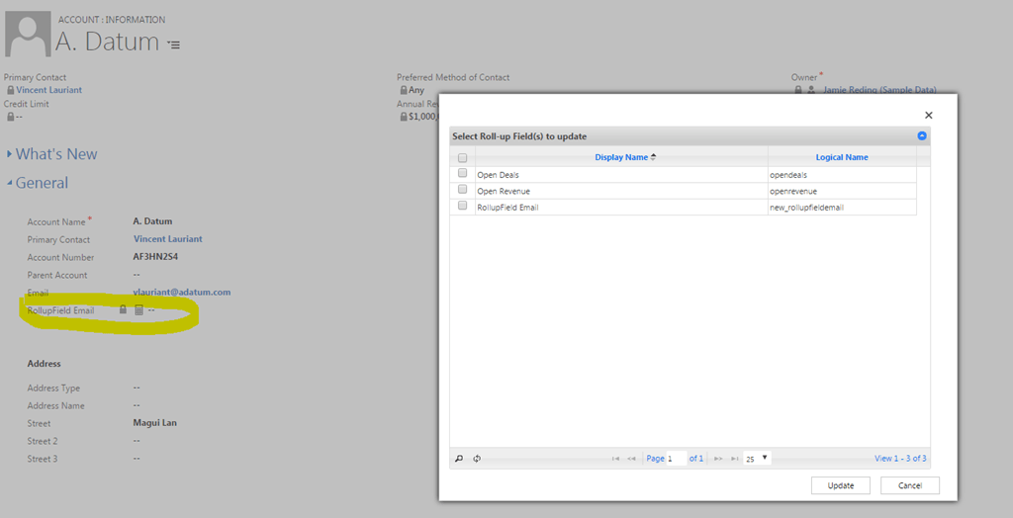This screenshot has width=1013, height=518.
Task: Click the vlauriant@adatum.com email link
Action: point(182,292)
